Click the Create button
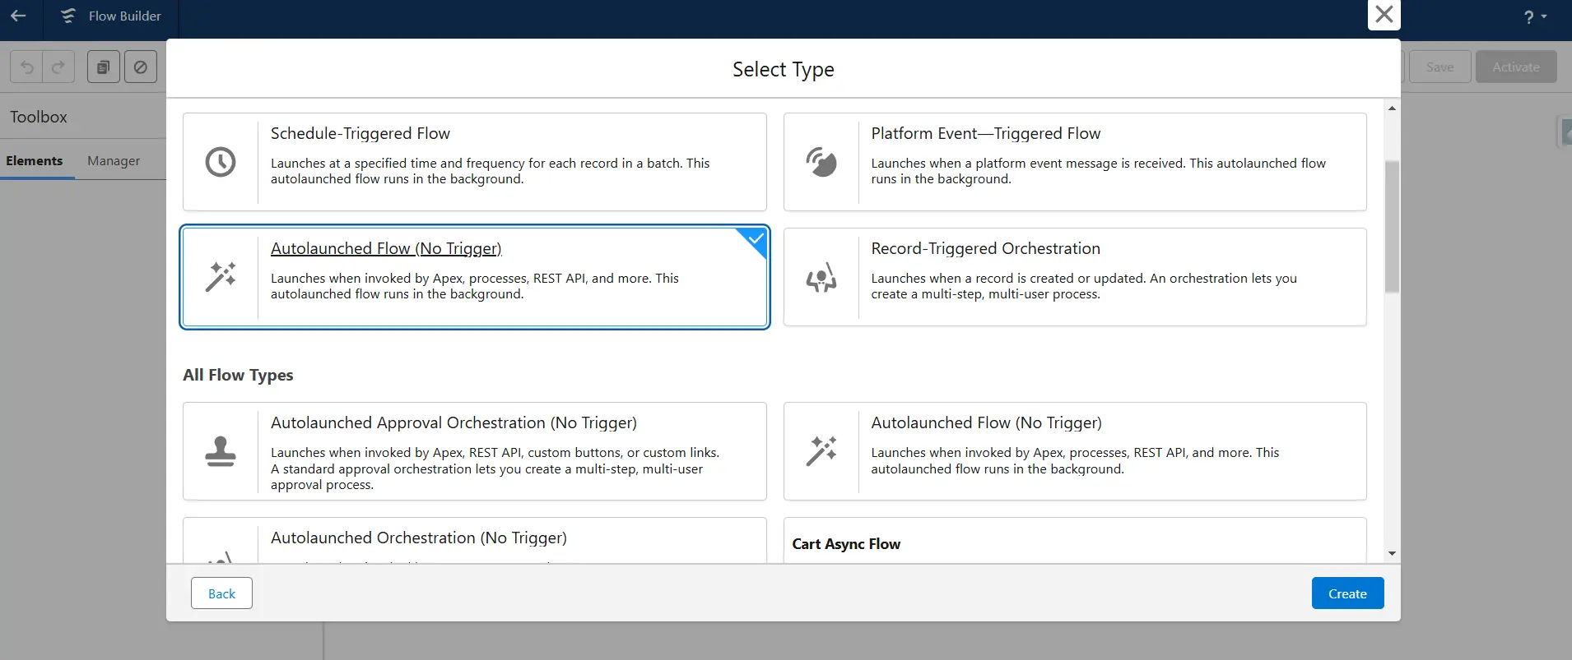Screen dimensions: 1572x660 pos(1347,593)
